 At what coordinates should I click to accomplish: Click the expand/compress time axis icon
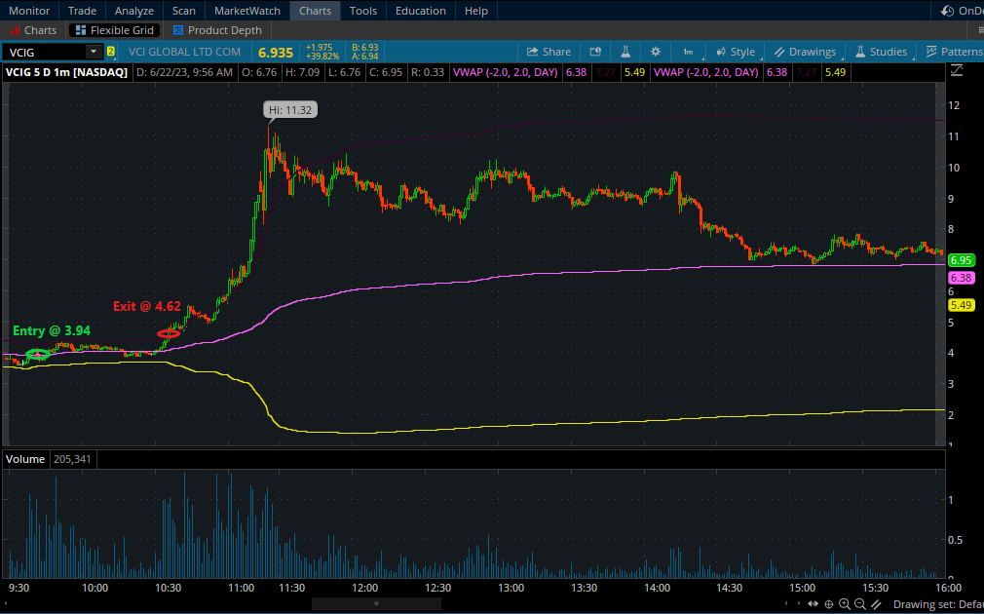point(814,604)
